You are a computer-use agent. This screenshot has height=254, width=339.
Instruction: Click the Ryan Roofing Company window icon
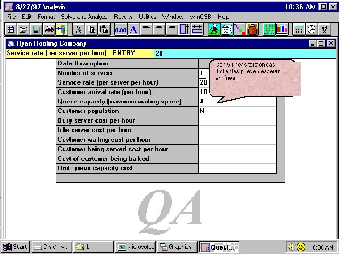pos(10,44)
